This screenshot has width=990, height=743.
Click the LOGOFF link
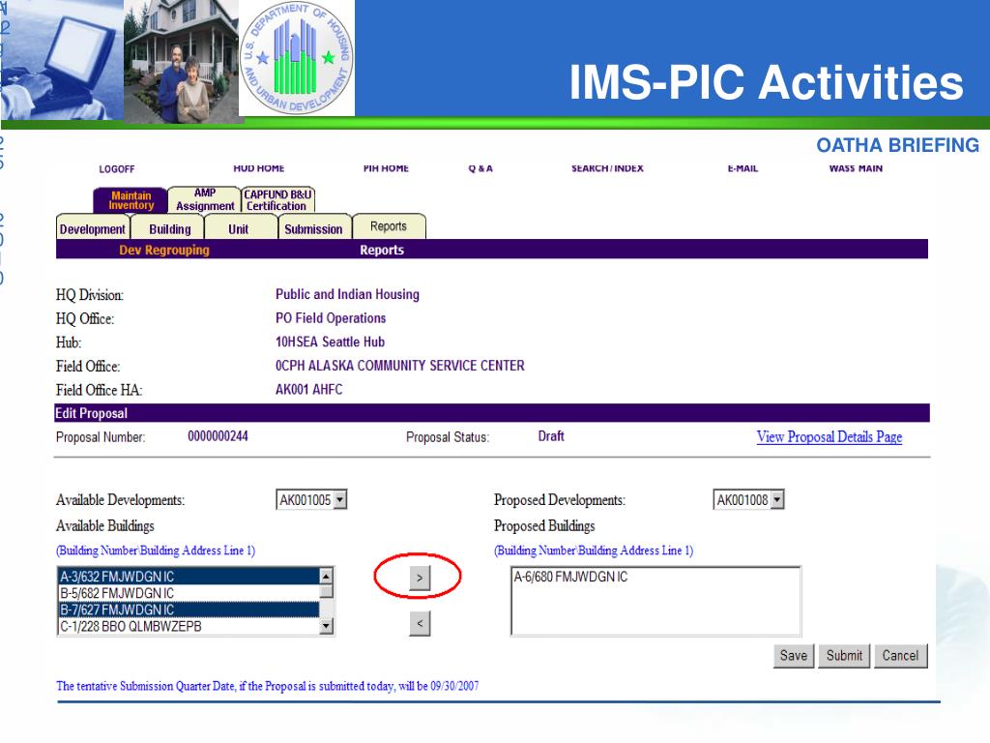(x=117, y=169)
